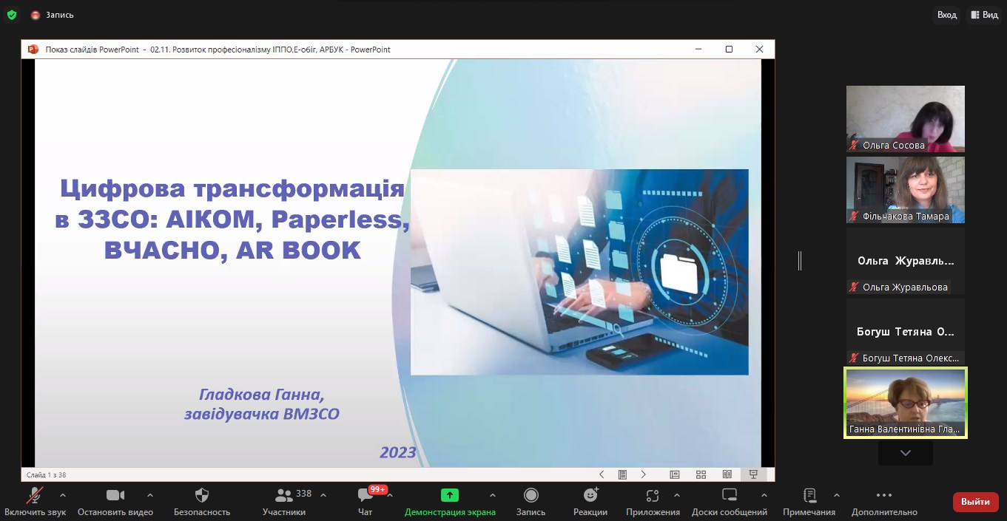Expand Примечания options arrow
Screen dimensions: 1007x521
[x=837, y=495]
